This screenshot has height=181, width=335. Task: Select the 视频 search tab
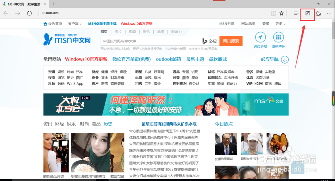132,32
